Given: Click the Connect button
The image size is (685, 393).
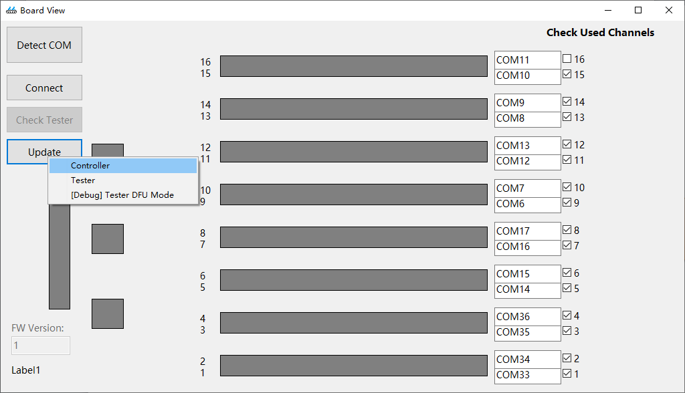Looking at the screenshot, I should (44, 88).
